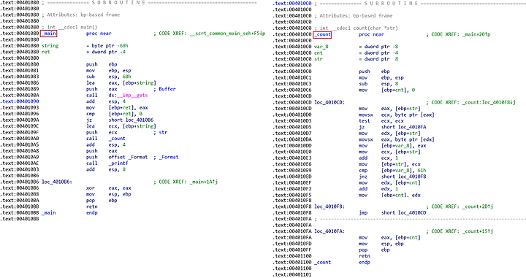Select the _main endp line

(69, 212)
